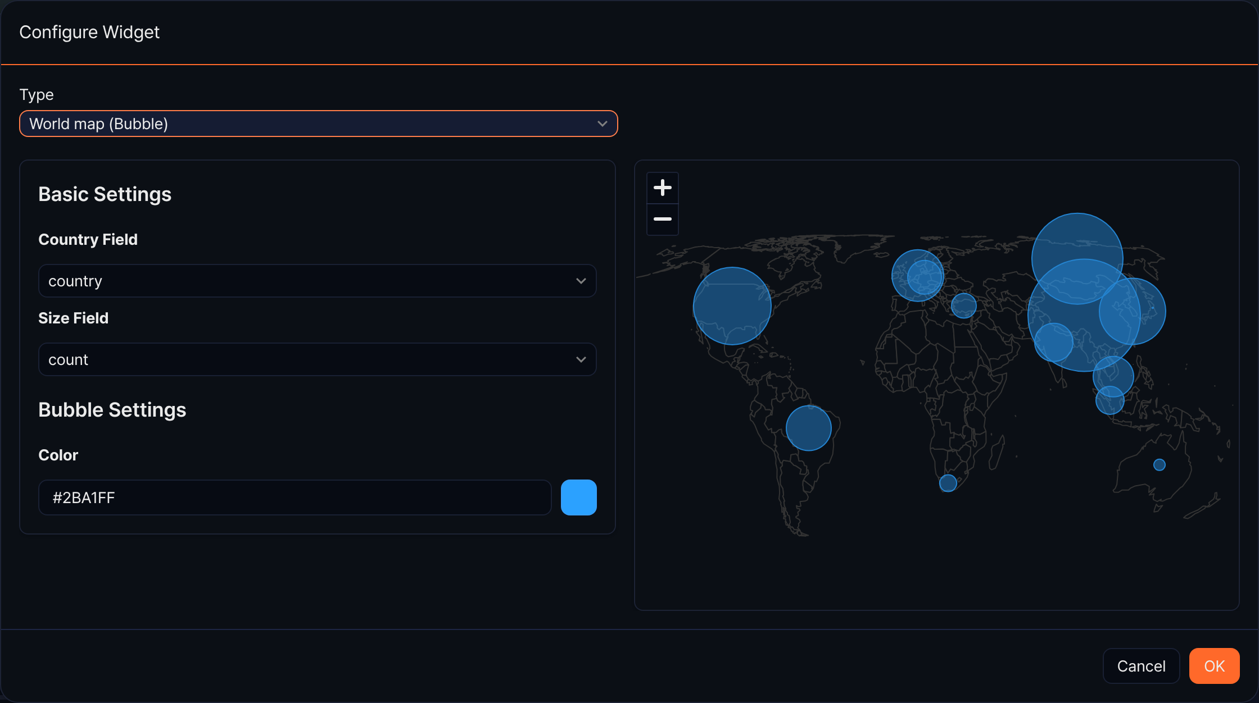Click the blue bubble color swatch
1259x703 pixels.
[x=579, y=497]
